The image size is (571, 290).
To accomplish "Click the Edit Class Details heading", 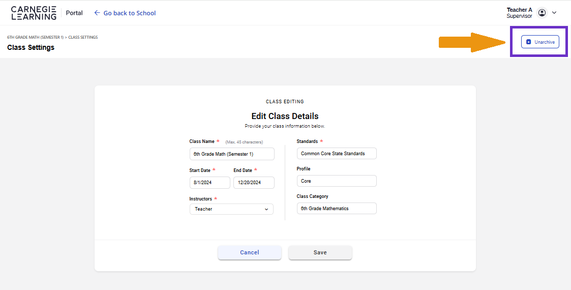I will [x=285, y=116].
